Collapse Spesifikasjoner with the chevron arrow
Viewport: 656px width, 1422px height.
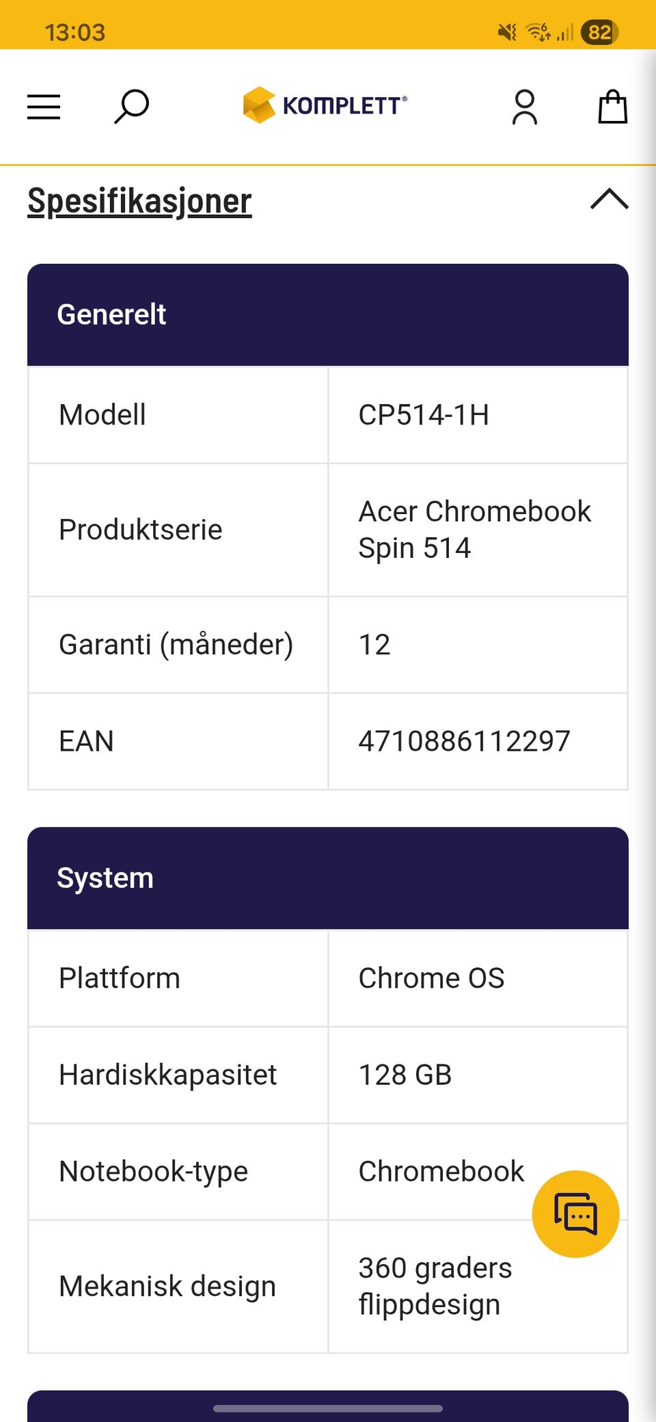tap(609, 199)
